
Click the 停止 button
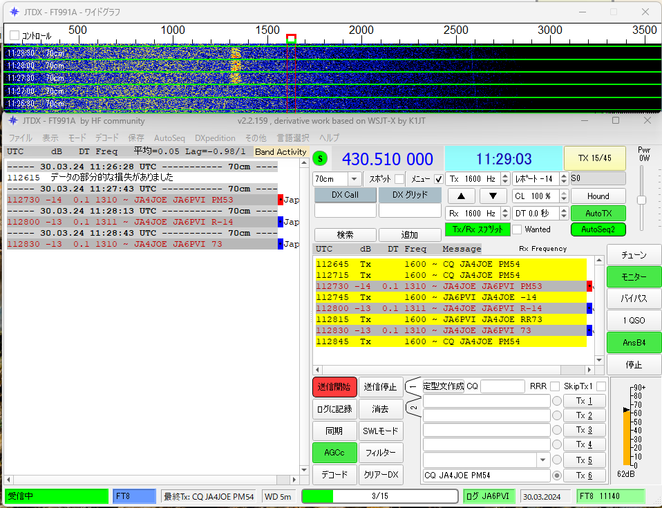(x=634, y=364)
